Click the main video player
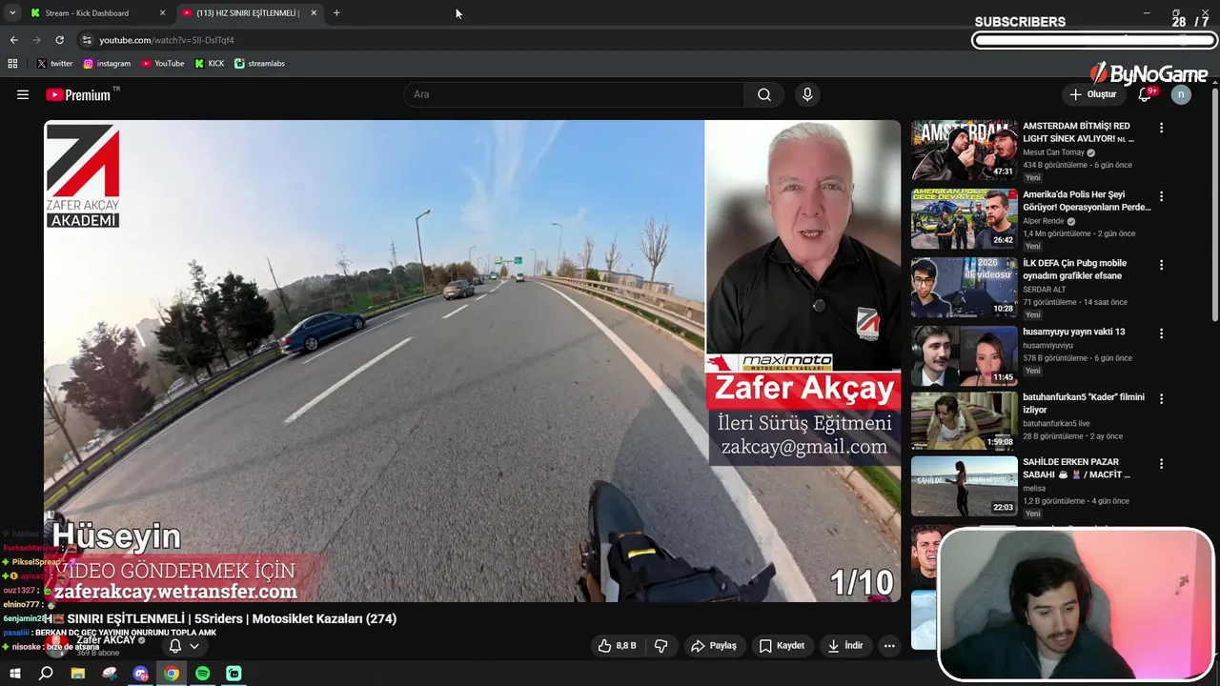This screenshot has width=1220, height=686. tap(472, 361)
